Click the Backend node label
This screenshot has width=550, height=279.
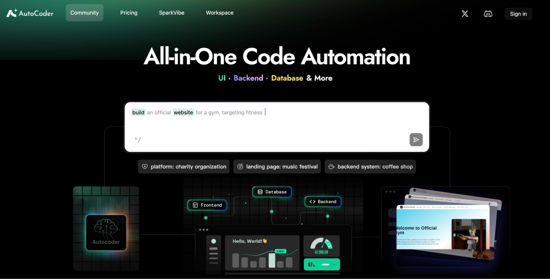(x=323, y=202)
